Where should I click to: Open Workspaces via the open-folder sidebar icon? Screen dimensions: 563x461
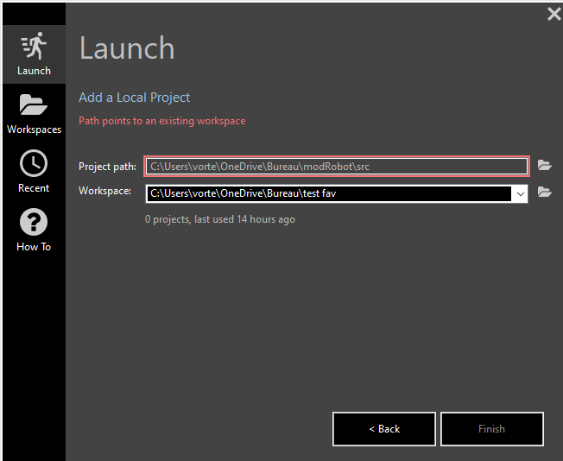point(34,105)
